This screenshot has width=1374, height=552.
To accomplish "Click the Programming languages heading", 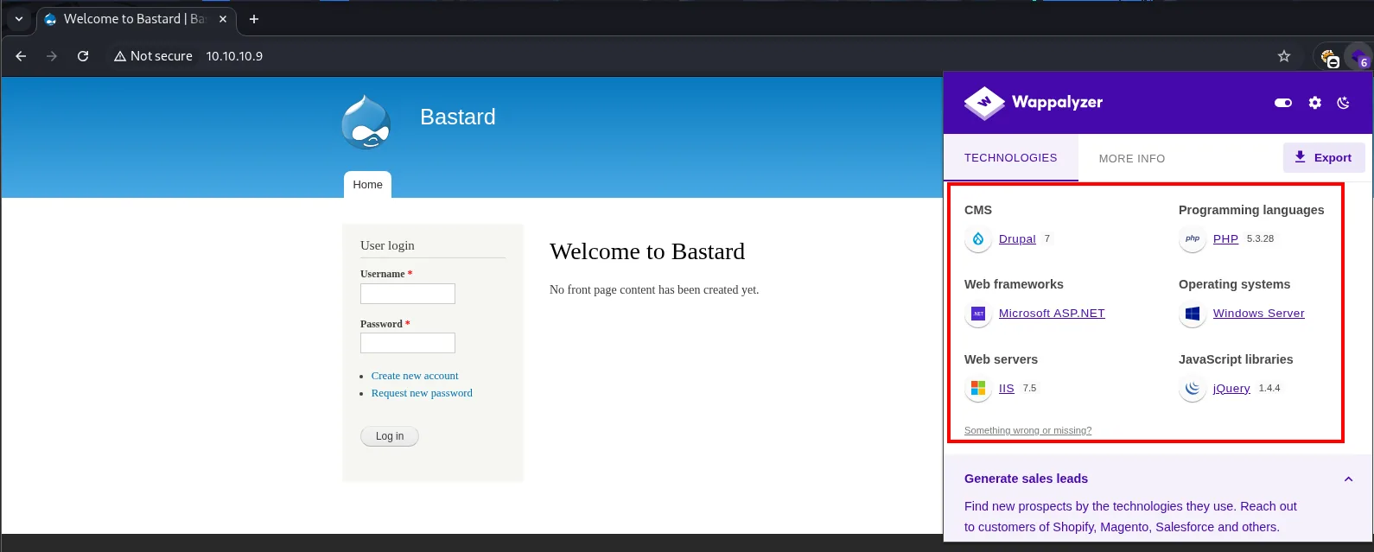I will point(1251,210).
